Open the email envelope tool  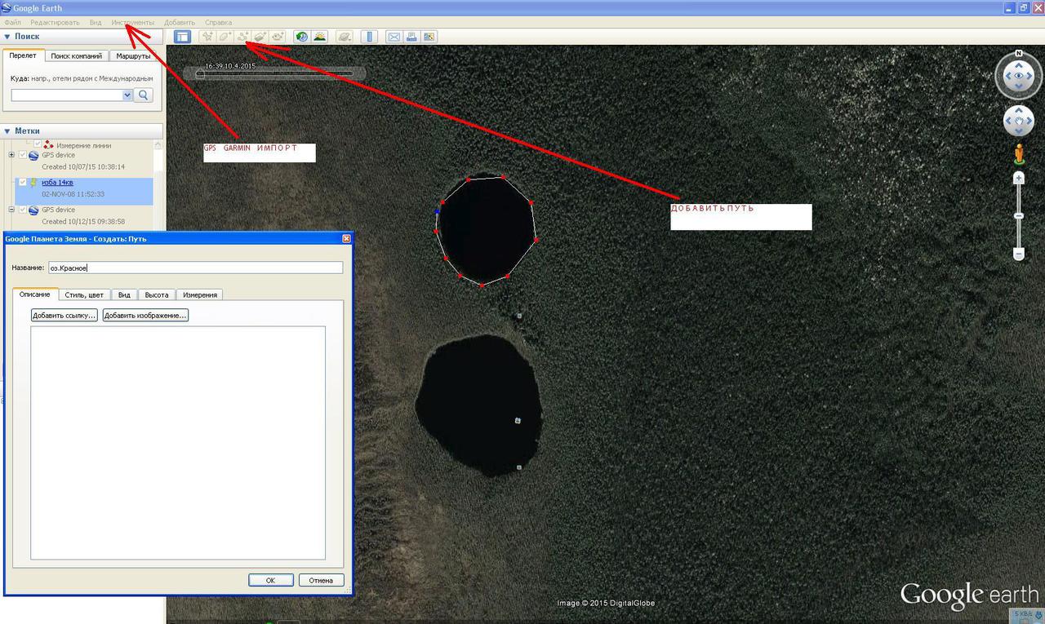tap(394, 37)
